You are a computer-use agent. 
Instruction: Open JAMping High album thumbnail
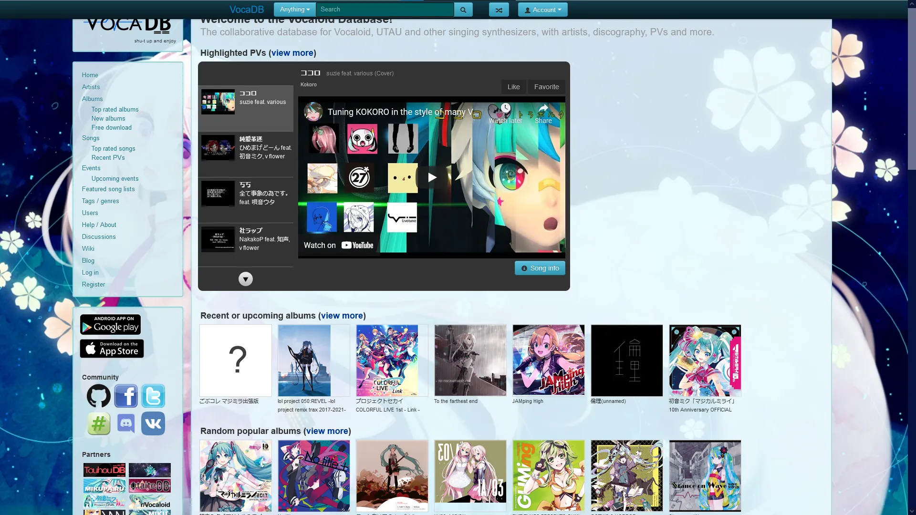pyautogui.click(x=548, y=360)
